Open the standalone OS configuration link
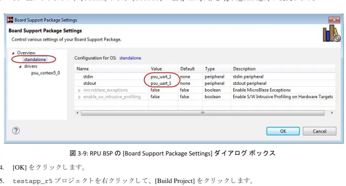Image resolution: width=346 pixels, height=186 pixels. [130, 58]
